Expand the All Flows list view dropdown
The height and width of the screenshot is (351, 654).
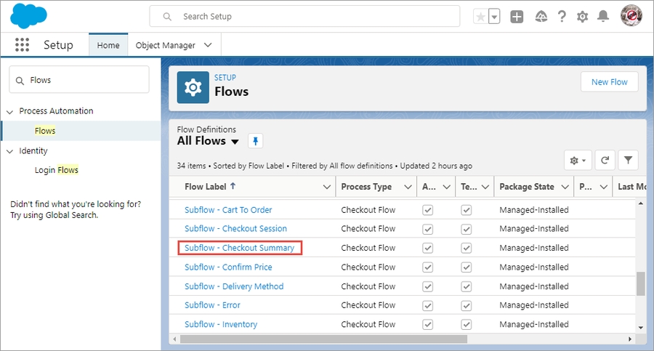pos(235,142)
